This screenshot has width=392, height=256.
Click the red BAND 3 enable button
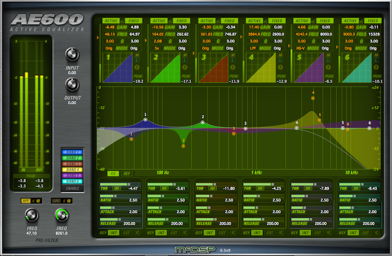click(x=72, y=164)
